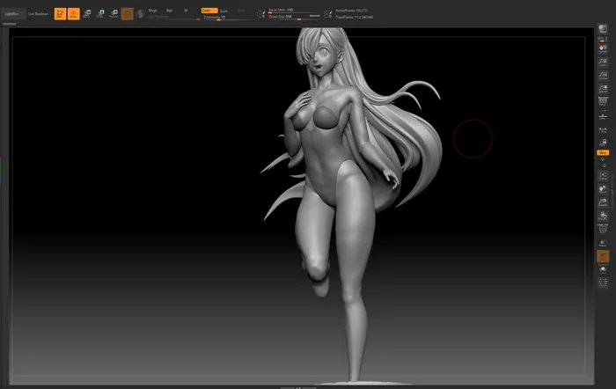This screenshot has width=616, height=389.
Task: Click the highlighted orange button on right shelf
Action: click(603, 152)
